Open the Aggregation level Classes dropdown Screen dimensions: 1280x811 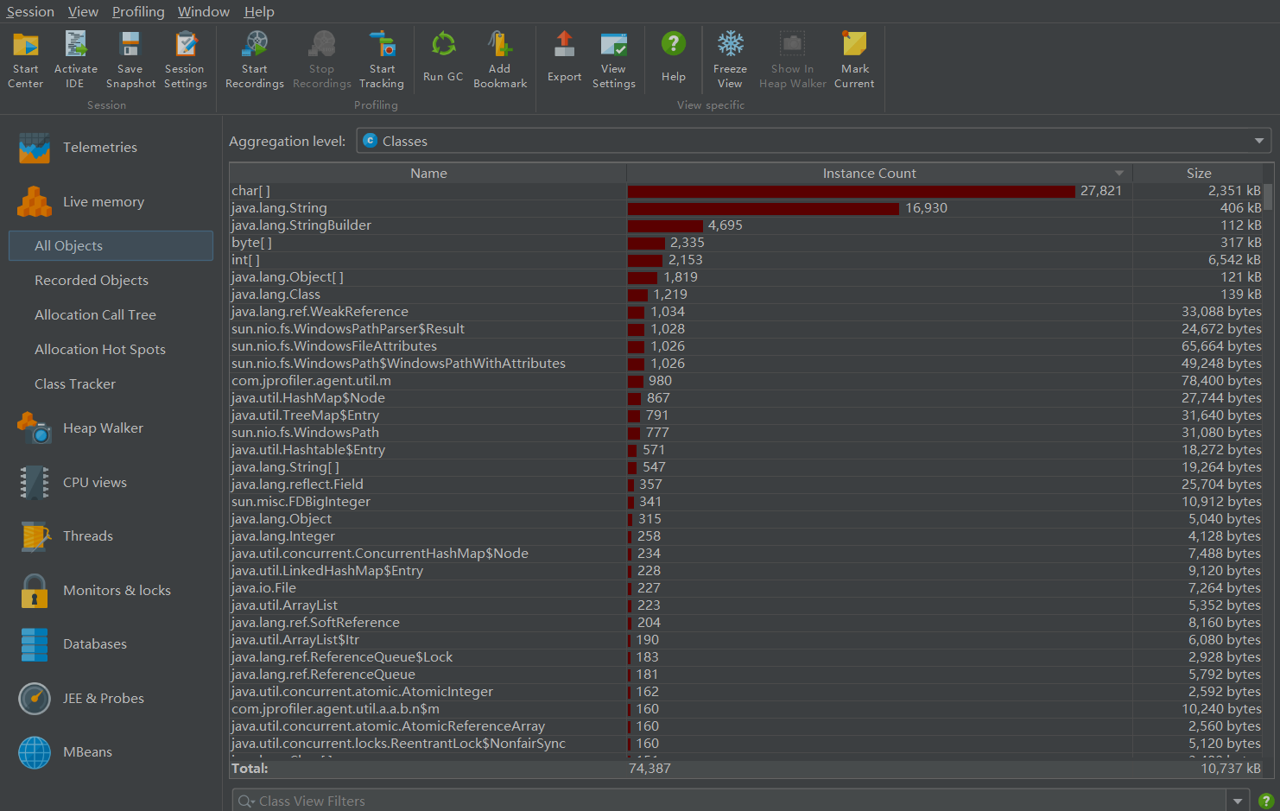(x=814, y=141)
